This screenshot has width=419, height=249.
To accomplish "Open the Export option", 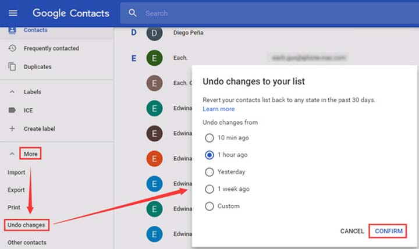I will pos(16,190).
